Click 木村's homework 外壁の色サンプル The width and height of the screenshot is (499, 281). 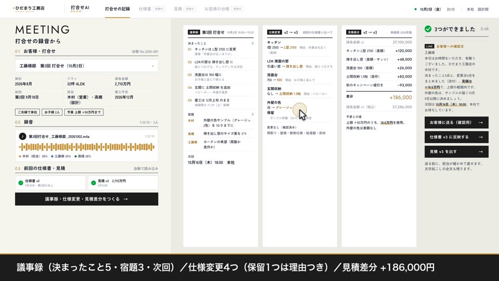click(x=220, y=123)
